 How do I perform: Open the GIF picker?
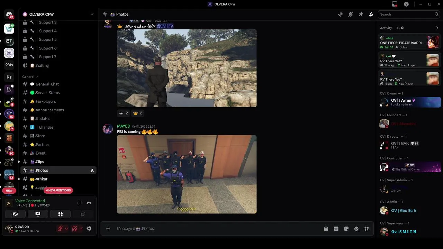click(336, 229)
